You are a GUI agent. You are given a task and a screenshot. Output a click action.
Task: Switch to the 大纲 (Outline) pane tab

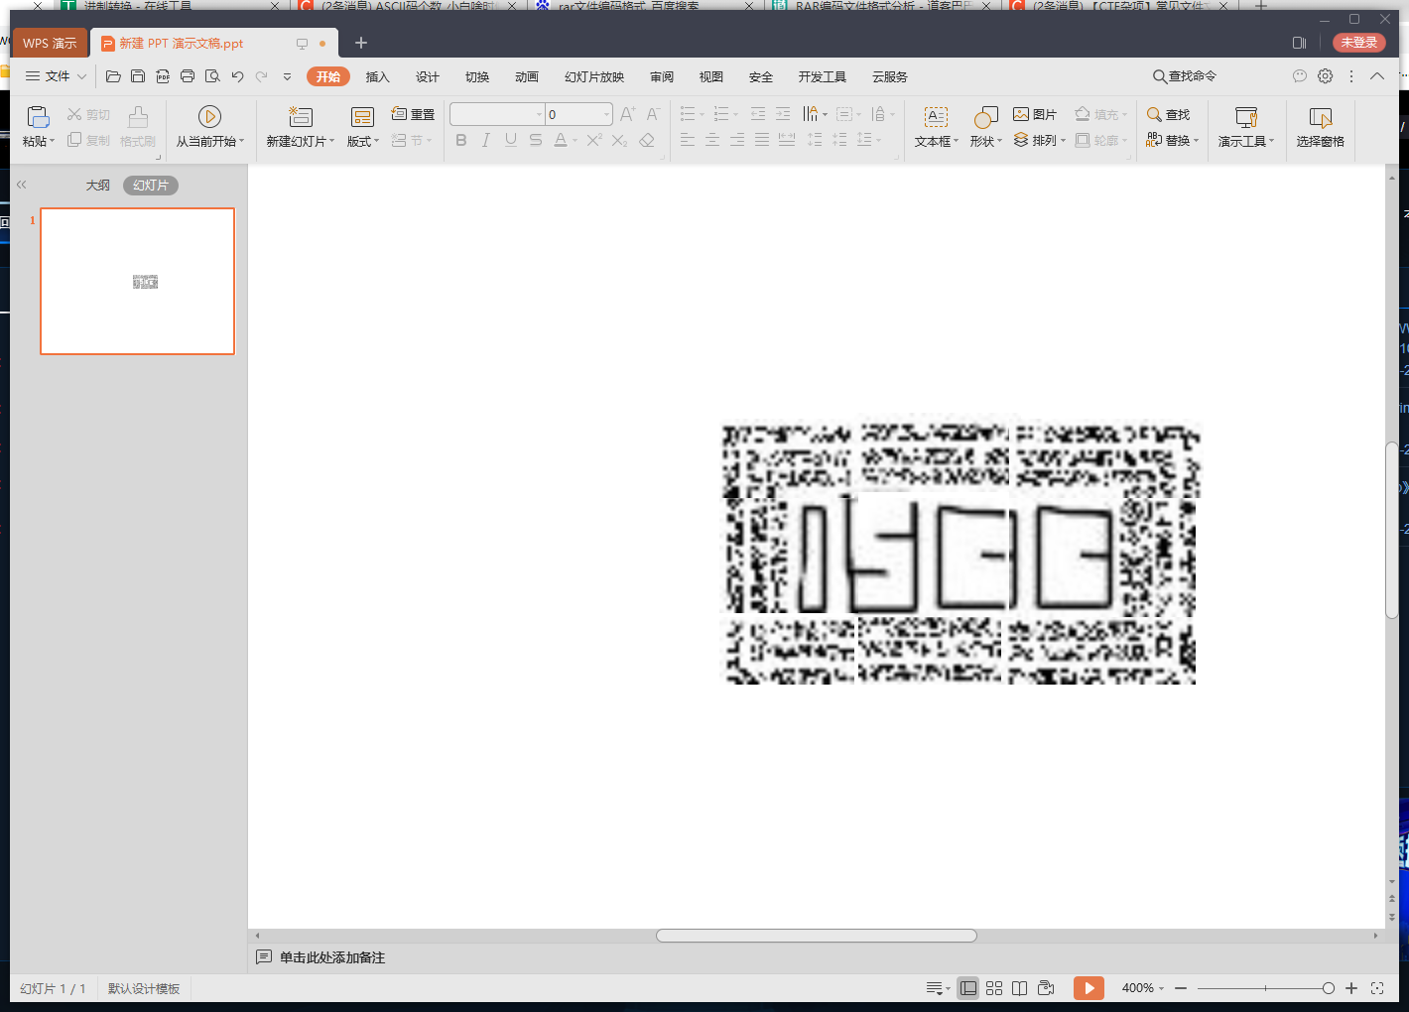(x=98, y=186)
